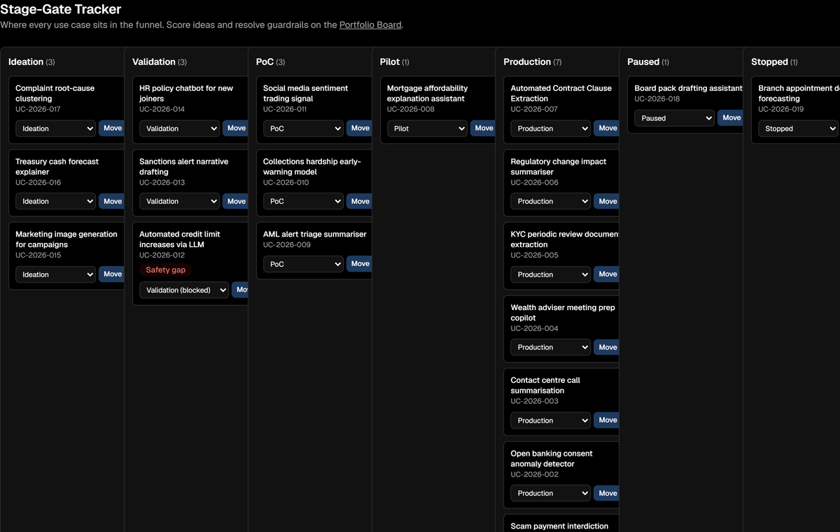Viewport: 840px width, 532px height.
Task: Open stage dropdown for Regulatory change impact summariser
Action: pos(551,202)
